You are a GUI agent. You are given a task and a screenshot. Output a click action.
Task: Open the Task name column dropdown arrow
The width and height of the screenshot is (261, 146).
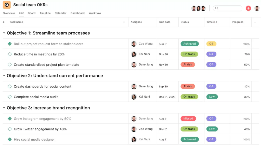pyautogui.click(x=124, y=22)
